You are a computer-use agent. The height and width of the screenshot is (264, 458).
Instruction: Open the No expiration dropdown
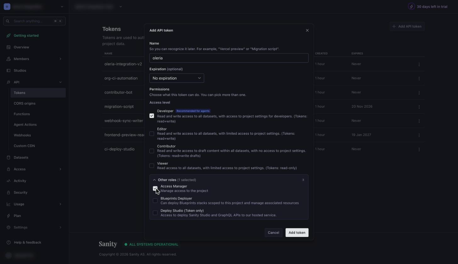point(177,78)
